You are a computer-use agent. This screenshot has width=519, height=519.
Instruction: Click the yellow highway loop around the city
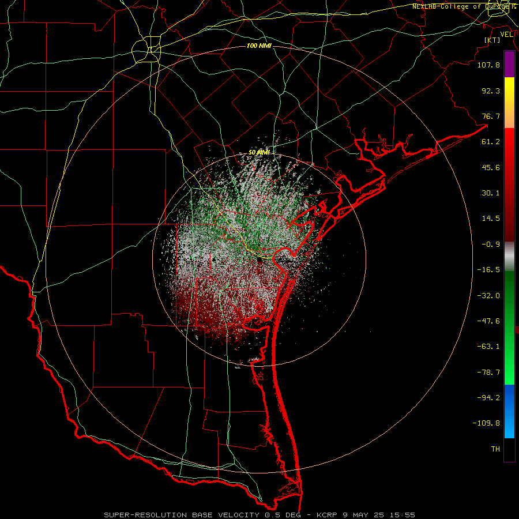pos(146,51)
